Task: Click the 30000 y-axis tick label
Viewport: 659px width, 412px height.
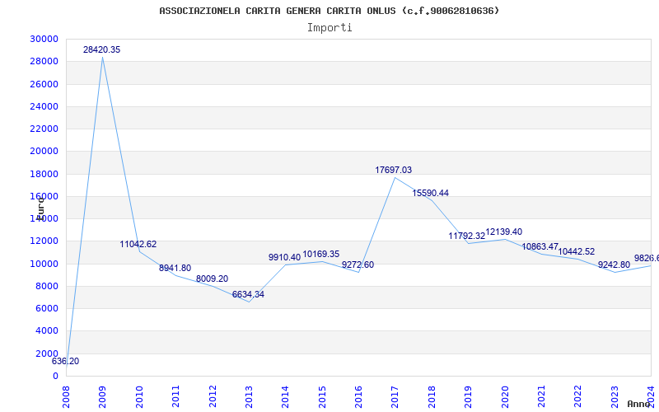Action: 44,39
